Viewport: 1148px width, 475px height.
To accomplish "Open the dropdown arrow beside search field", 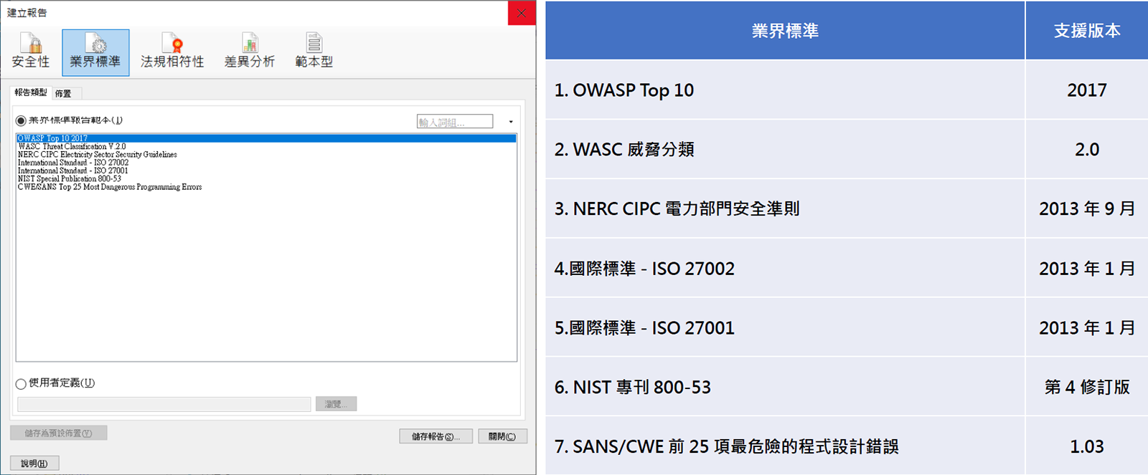I will pyautogui.click(x=511, y=122).
